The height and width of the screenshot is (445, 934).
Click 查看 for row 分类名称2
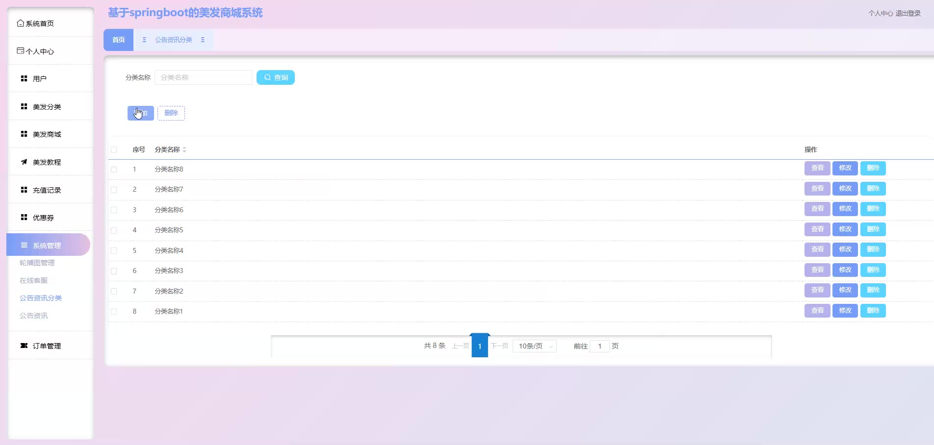coord(817,290)
